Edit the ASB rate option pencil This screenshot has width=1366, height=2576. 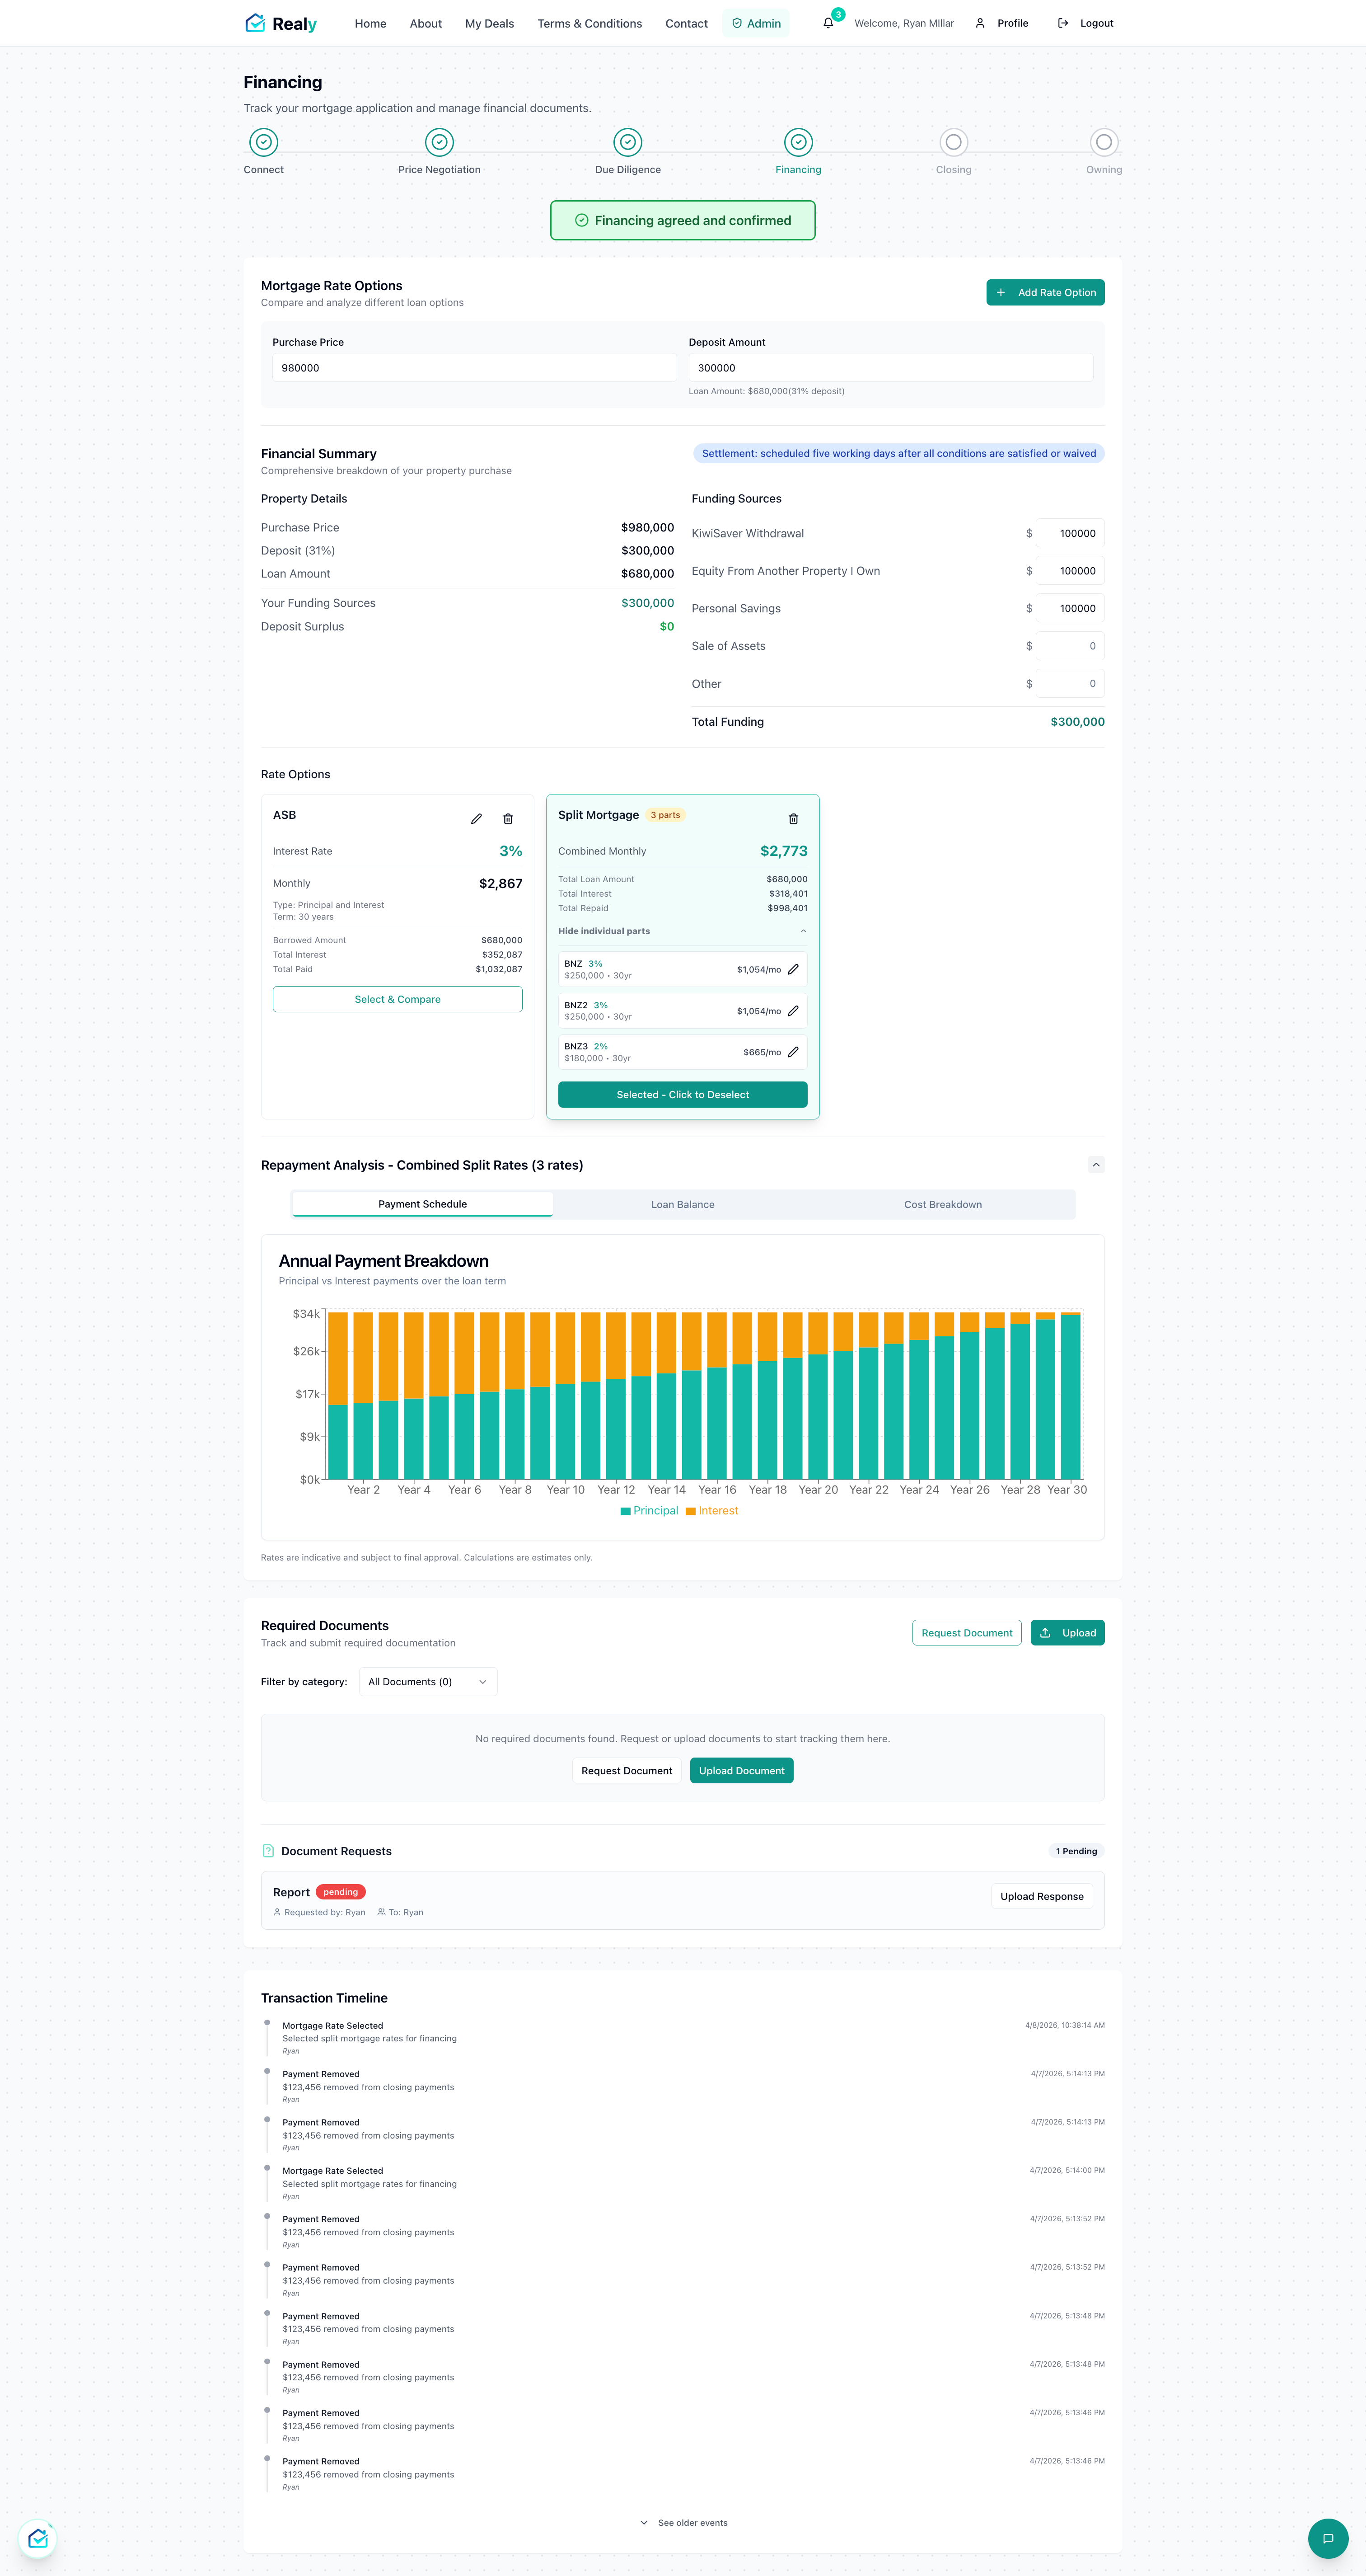[477, 819]
